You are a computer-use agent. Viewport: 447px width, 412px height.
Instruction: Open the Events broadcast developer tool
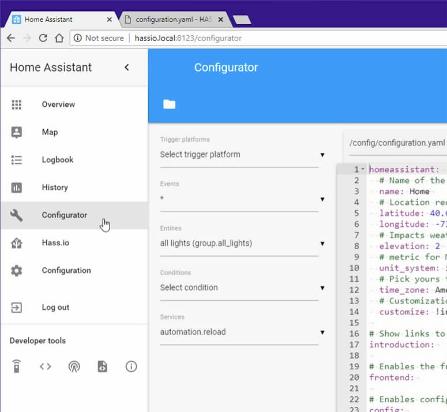(x=74, y=366)
